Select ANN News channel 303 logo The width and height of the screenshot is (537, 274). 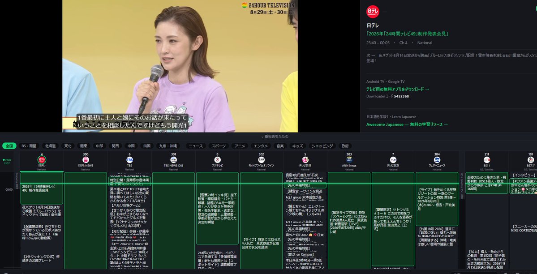[349, 160]
